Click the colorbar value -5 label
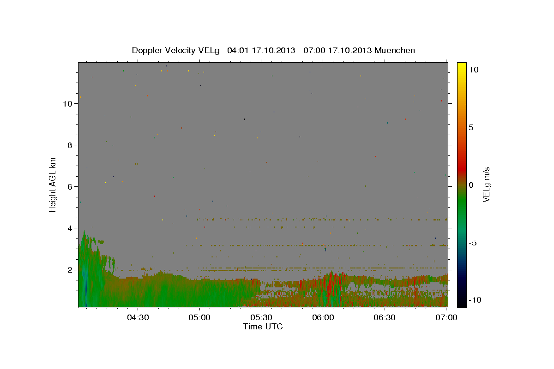Viewport: 554px width, 369px height. coord(472,243)
